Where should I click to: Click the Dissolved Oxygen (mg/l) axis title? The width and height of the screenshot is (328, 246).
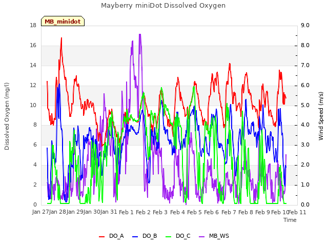click(7, 116)
